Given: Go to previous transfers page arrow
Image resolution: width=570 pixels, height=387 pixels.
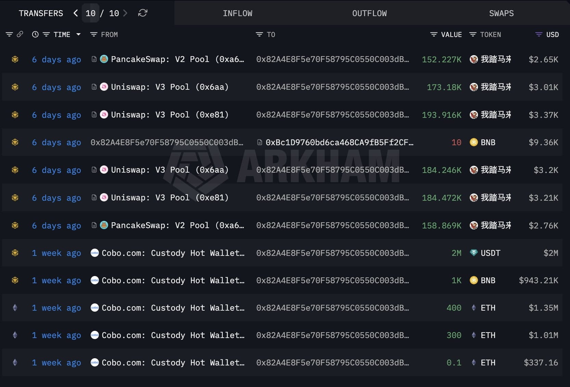Looking at the screenshot, I should [76, 13].
